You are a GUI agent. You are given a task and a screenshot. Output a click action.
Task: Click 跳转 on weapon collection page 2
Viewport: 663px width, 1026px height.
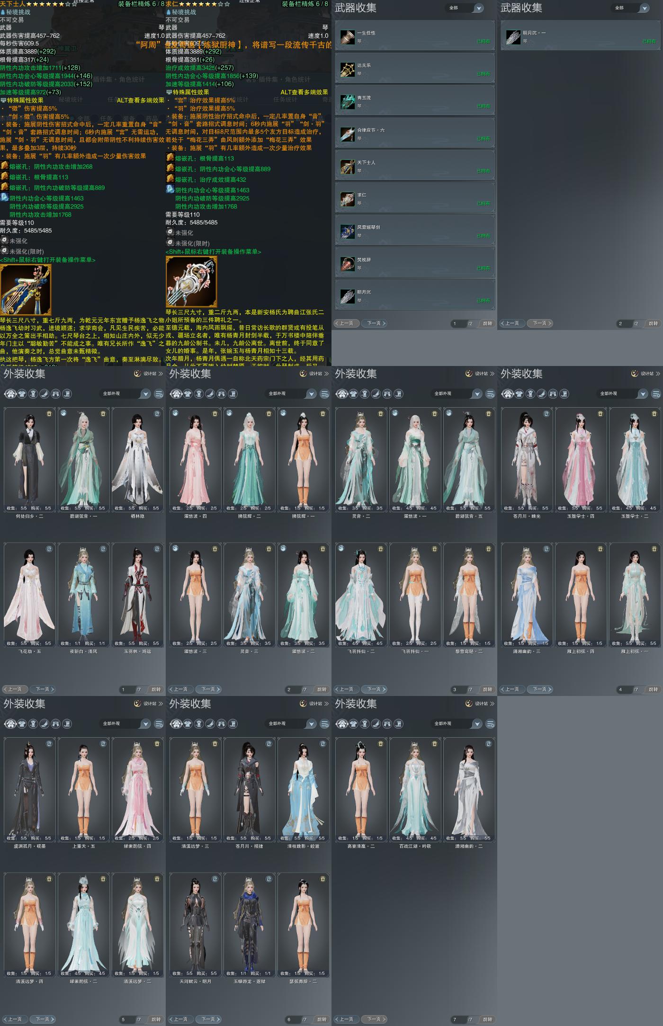point(654,323)
